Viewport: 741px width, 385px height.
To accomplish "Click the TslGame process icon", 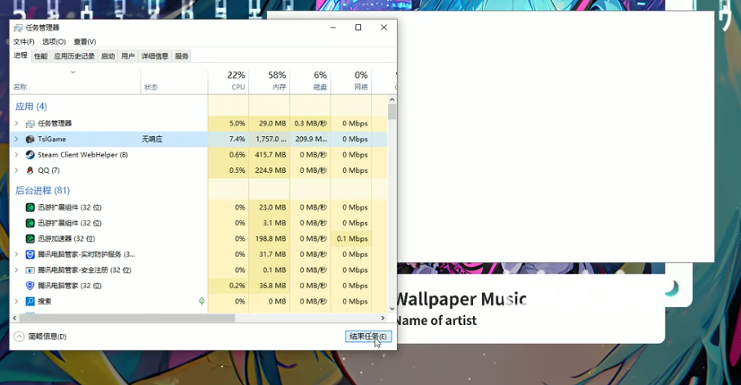I will coord(30,140).
